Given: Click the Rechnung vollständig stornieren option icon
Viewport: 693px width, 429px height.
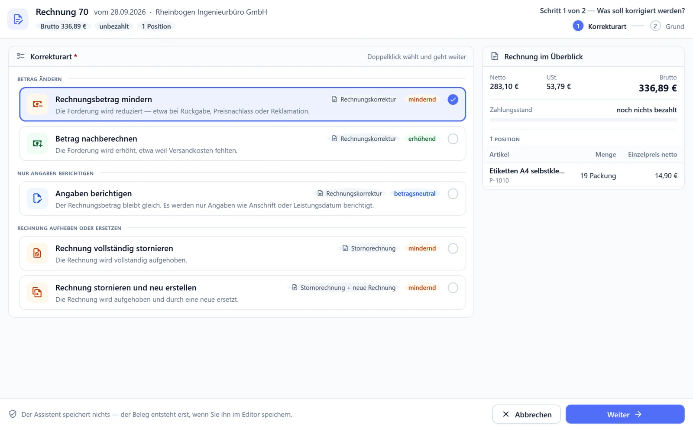Looking at the screenshot, I should coord(37,253).
